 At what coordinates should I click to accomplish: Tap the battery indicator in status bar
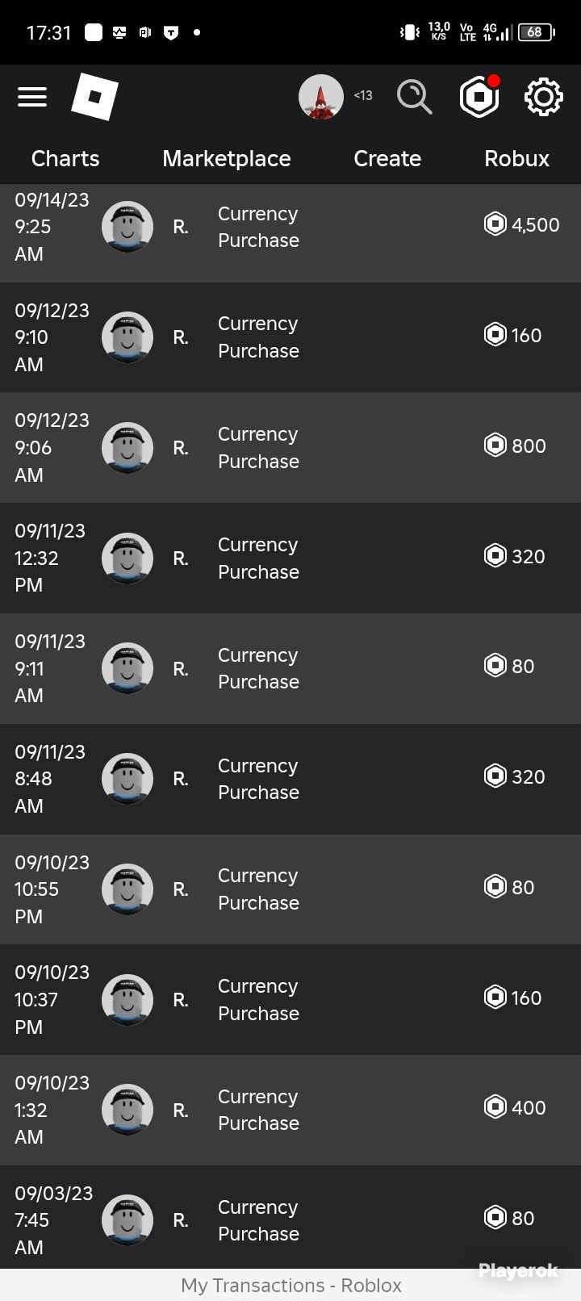[x=537, y=32]
